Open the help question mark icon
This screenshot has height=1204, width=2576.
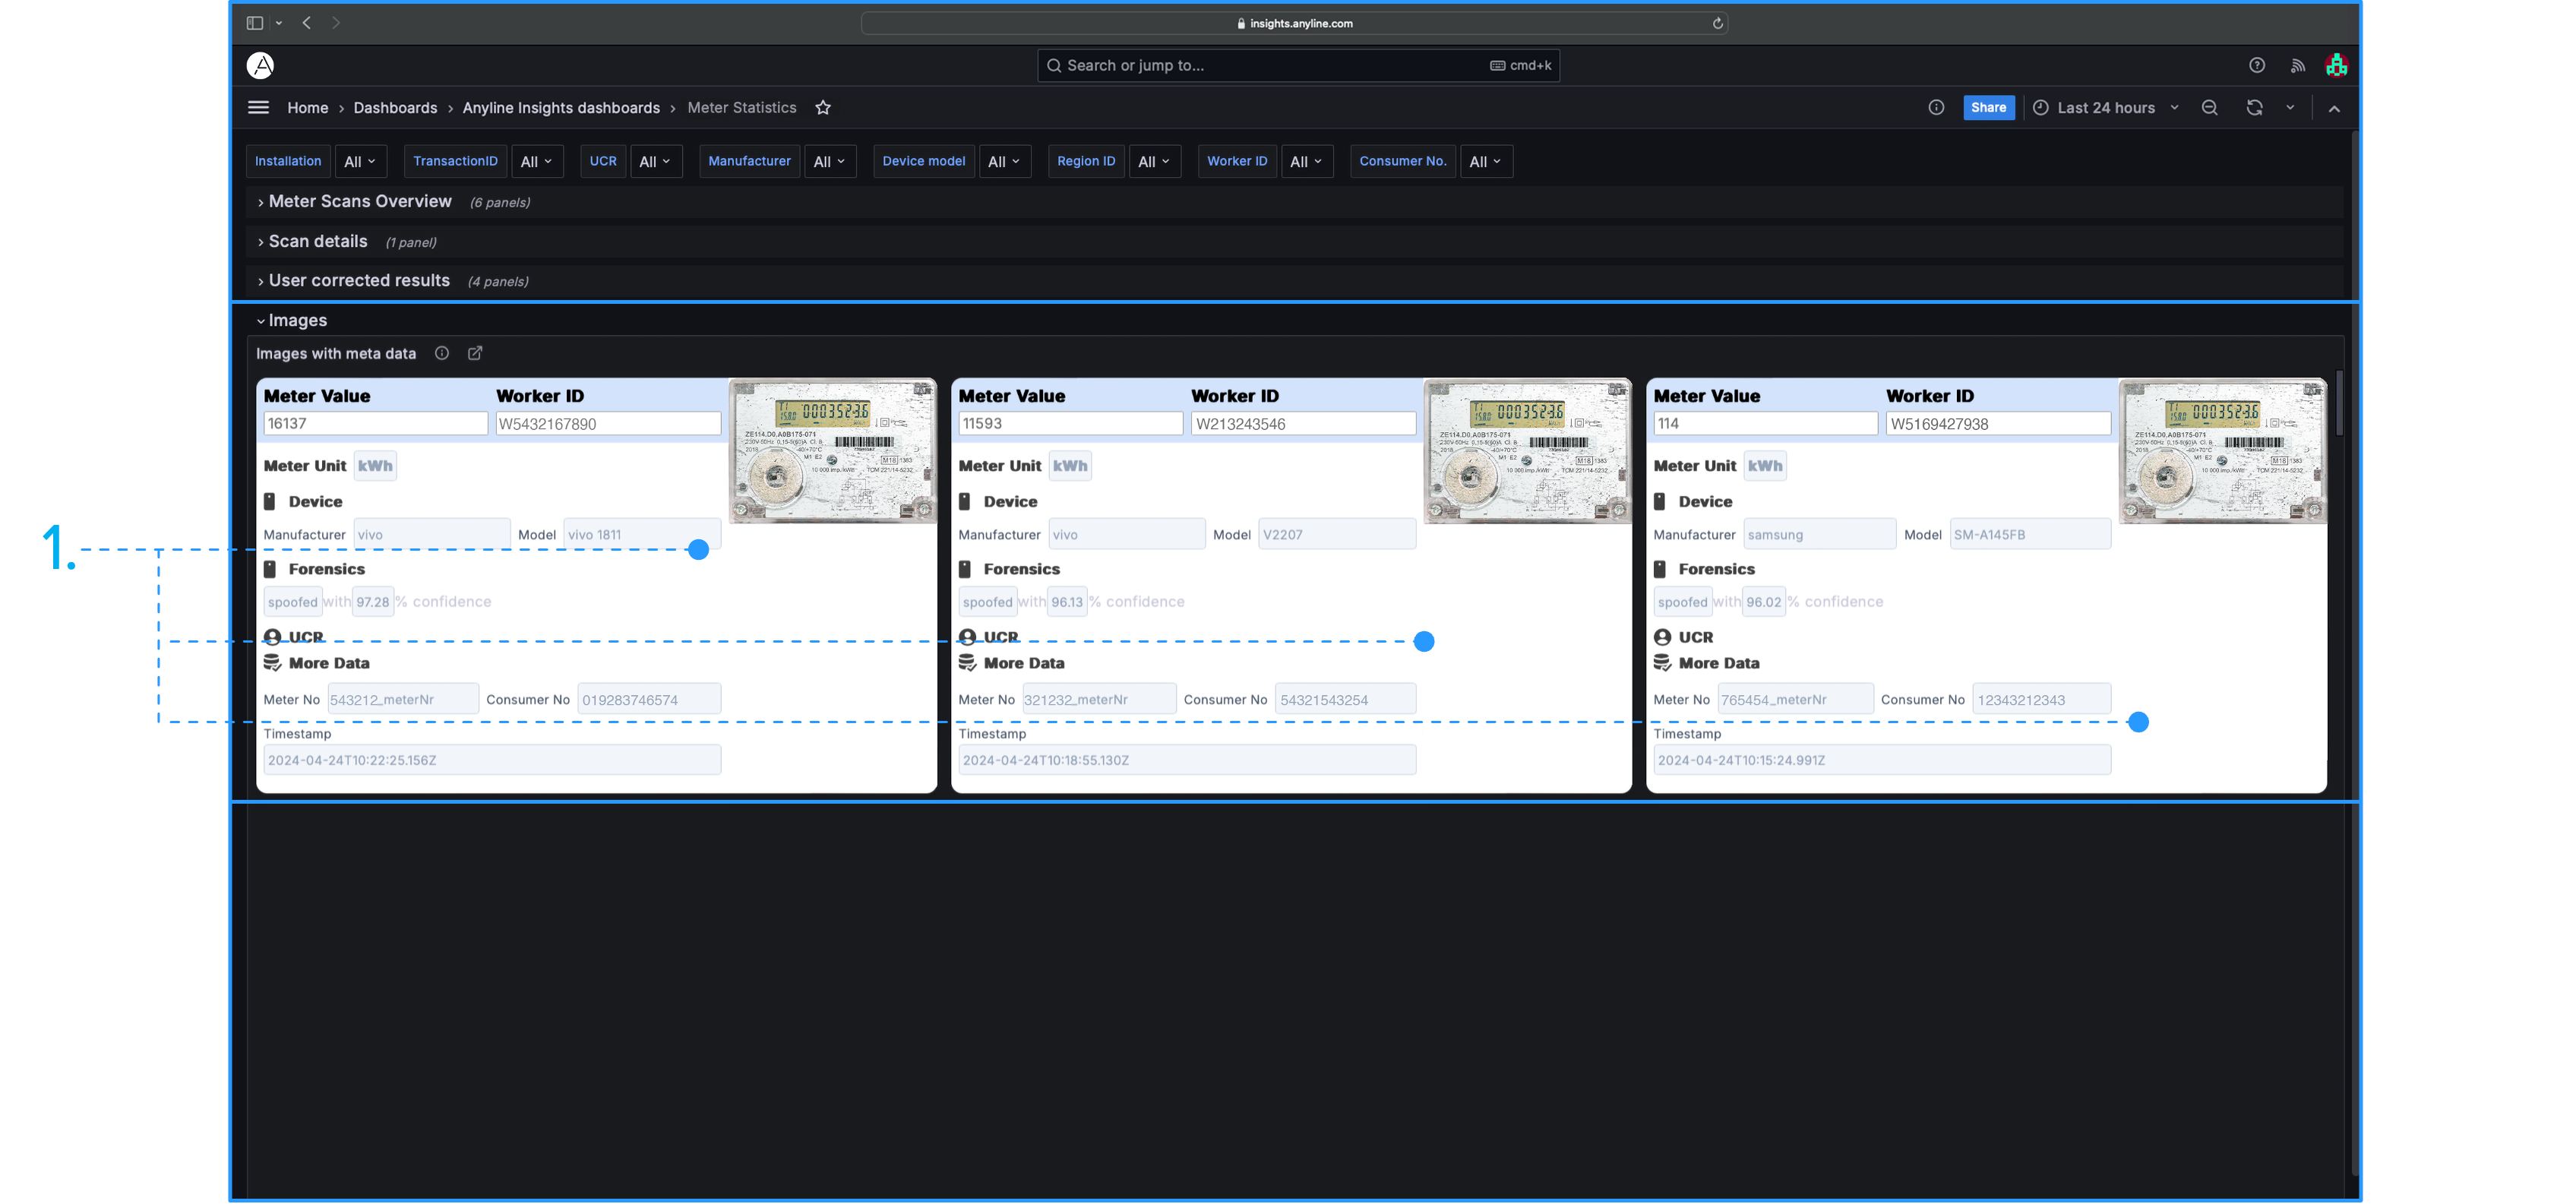pos(2257,65)
